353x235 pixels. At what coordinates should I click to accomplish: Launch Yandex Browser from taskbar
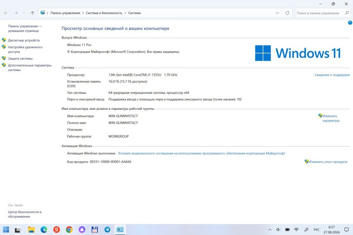tap(56, 229)
